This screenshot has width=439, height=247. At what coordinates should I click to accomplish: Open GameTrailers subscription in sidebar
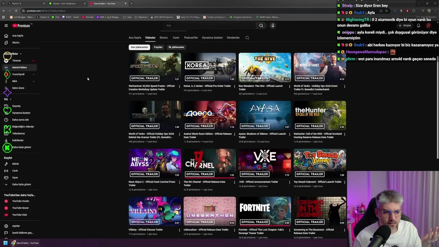19,67
